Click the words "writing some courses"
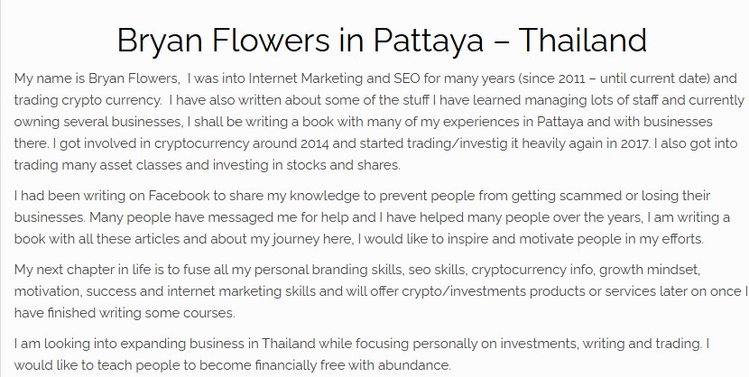The height and width of the screenshot is (377, 749). pos(166,313)
